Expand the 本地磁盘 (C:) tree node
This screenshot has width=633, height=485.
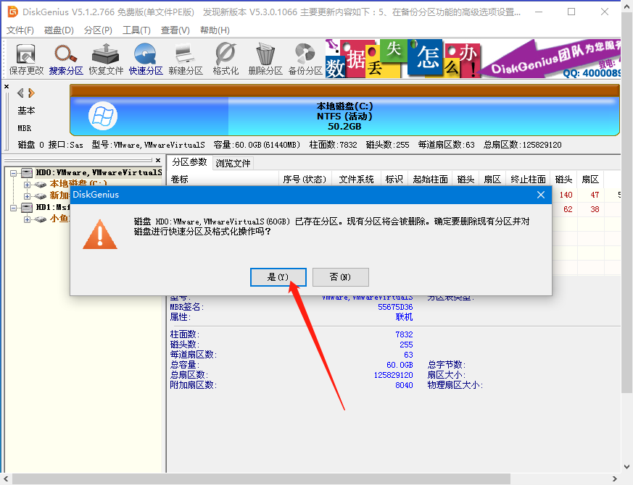(x=28, y=185)
